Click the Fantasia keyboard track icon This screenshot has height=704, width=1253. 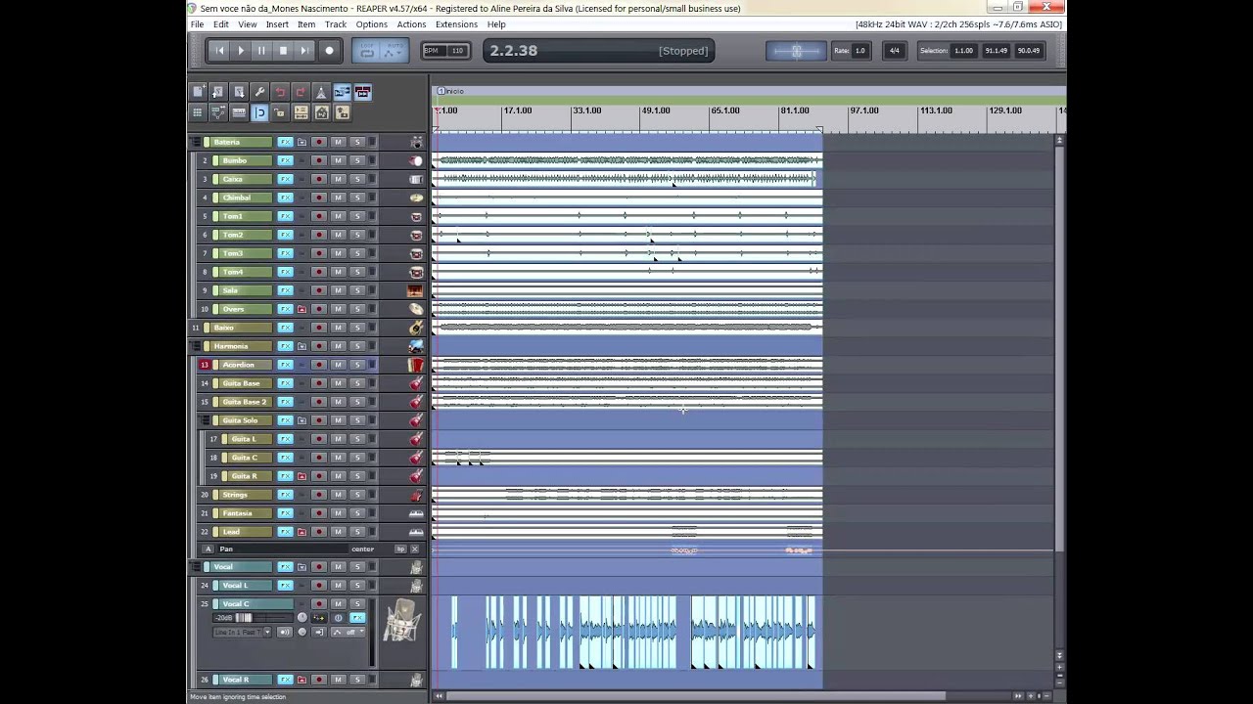[x=416, y=513]
